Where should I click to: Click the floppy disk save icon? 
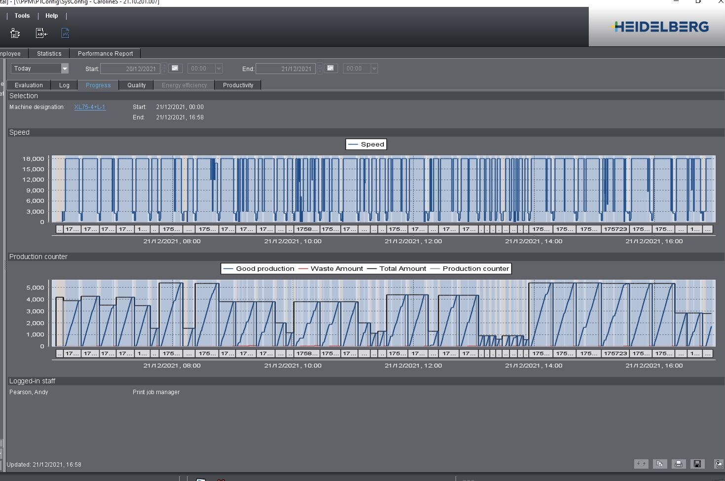[697, 464]
